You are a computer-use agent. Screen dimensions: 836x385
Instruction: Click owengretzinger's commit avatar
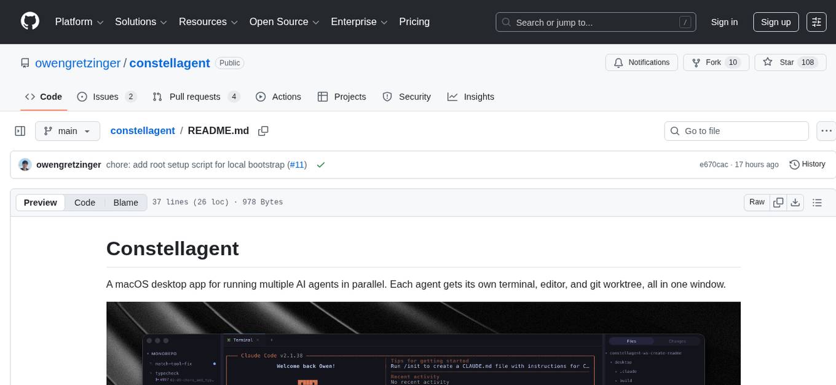click(25, 164)
